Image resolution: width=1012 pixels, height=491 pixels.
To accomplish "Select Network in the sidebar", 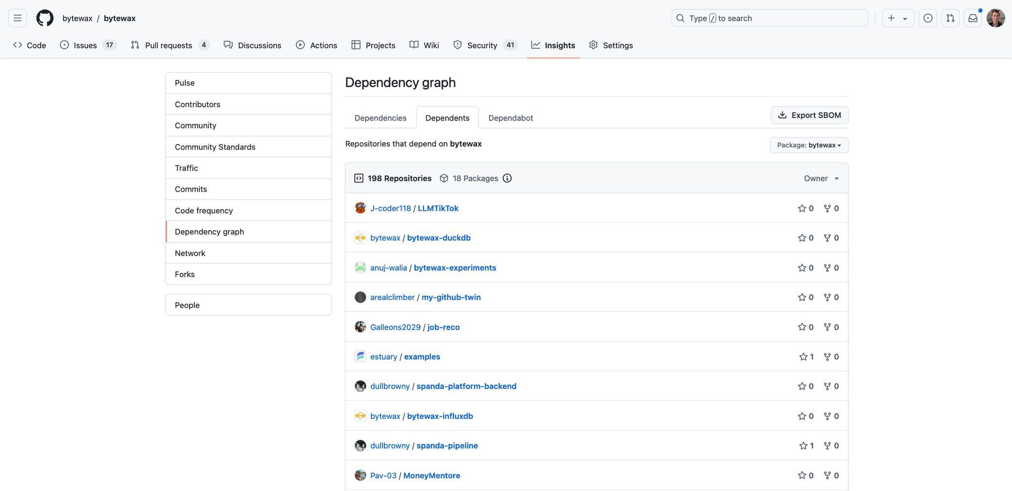I will 249,253.
